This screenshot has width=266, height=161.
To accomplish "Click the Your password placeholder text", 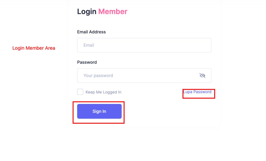I will pyautogui.click(x=98, y=76).
